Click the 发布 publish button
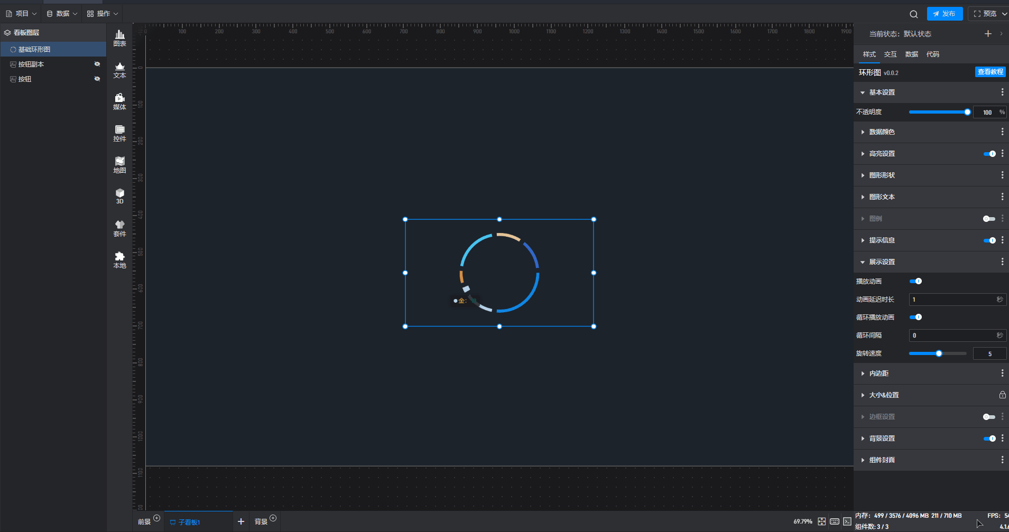The width and height of the screenshot is (1009, 532). 945,14
